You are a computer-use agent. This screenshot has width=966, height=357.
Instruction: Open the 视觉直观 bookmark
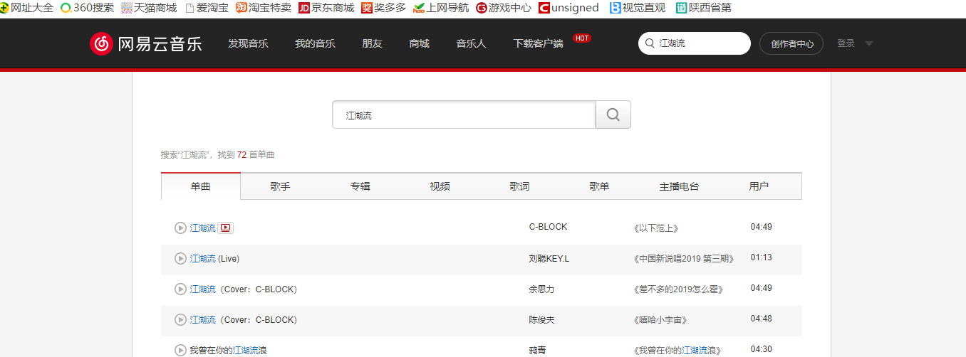[638, 8]
